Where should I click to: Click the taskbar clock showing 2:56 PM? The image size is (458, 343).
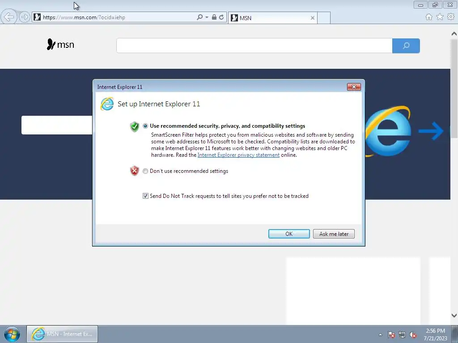(435, 335)
